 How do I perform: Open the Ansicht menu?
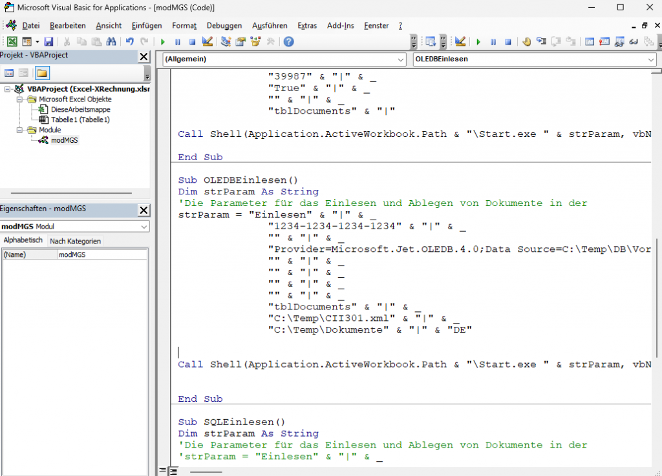[x=109, y=26]
